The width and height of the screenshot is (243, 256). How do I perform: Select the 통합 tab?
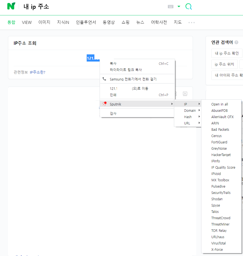11,22
